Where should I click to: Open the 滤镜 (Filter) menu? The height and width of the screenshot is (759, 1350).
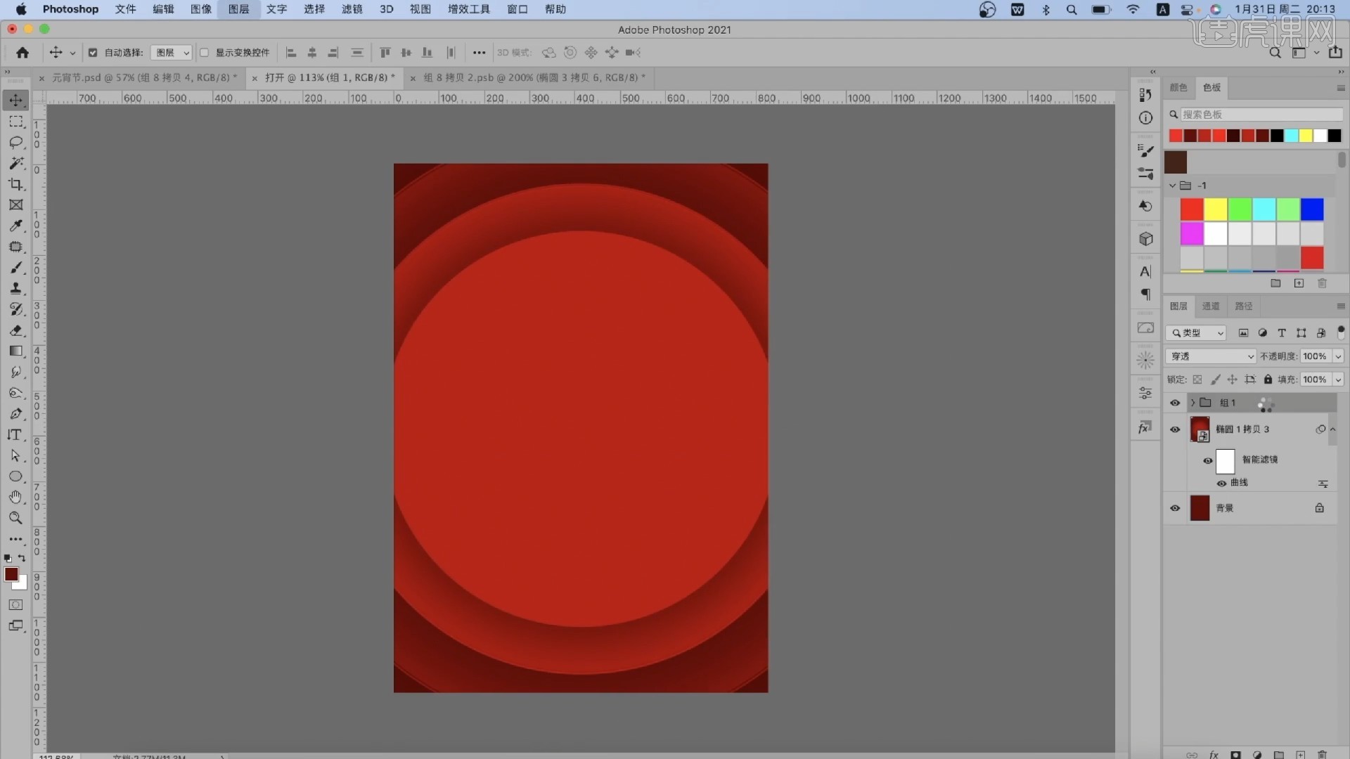[x=352, y=9]
